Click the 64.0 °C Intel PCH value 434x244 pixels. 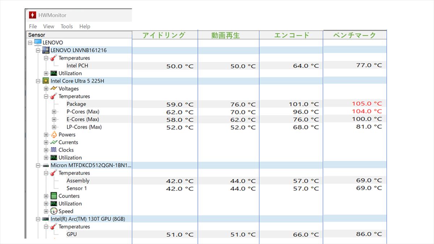306,66
